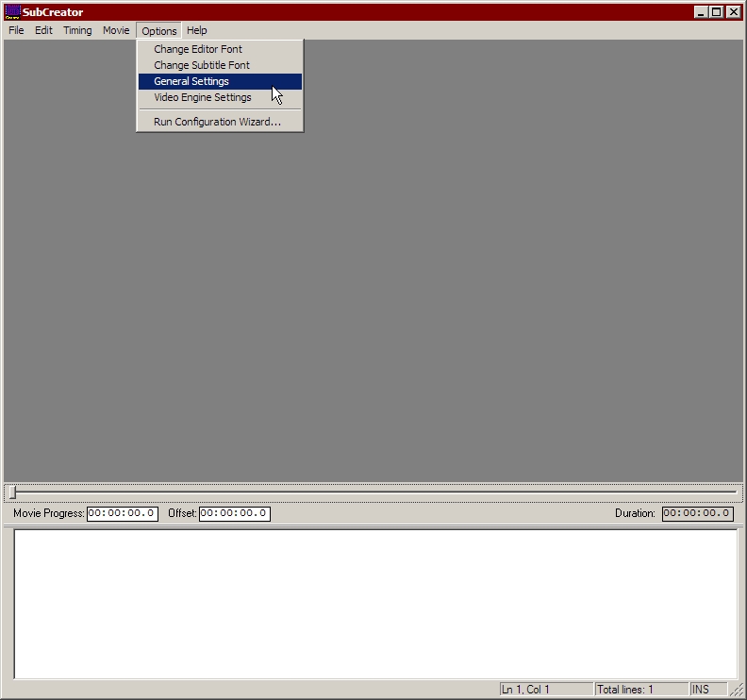This screenshot has width=747, height=700.
Task: Click the movie progress slider thumb
Action: tap(13, 492)
